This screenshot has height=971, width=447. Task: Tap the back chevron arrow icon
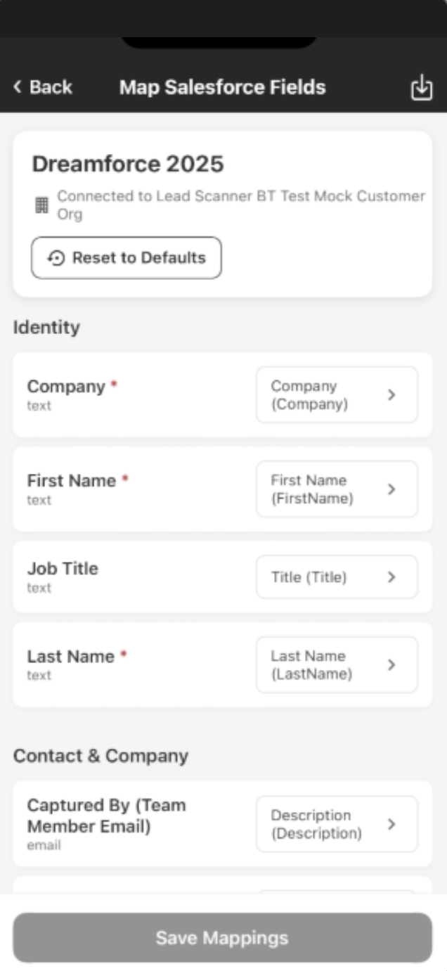[18, 87]
